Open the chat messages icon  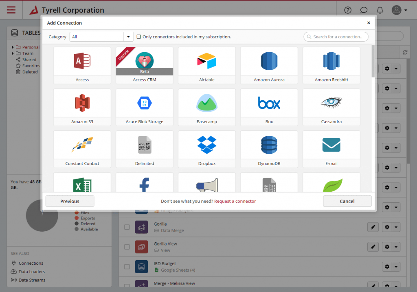[x=364, y=10]
